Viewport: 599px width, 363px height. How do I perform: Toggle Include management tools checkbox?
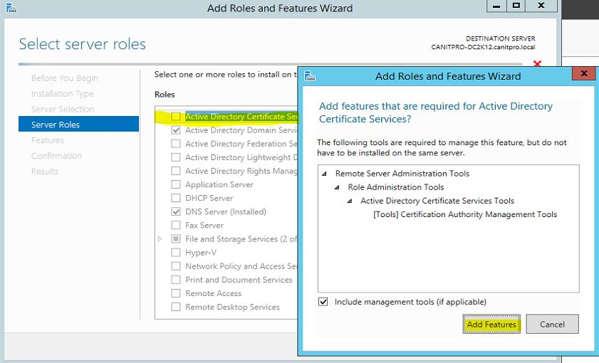[x=323, y=302]
